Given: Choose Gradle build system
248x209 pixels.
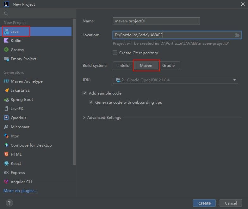Looking at the screenshot, I should (168, 66).
